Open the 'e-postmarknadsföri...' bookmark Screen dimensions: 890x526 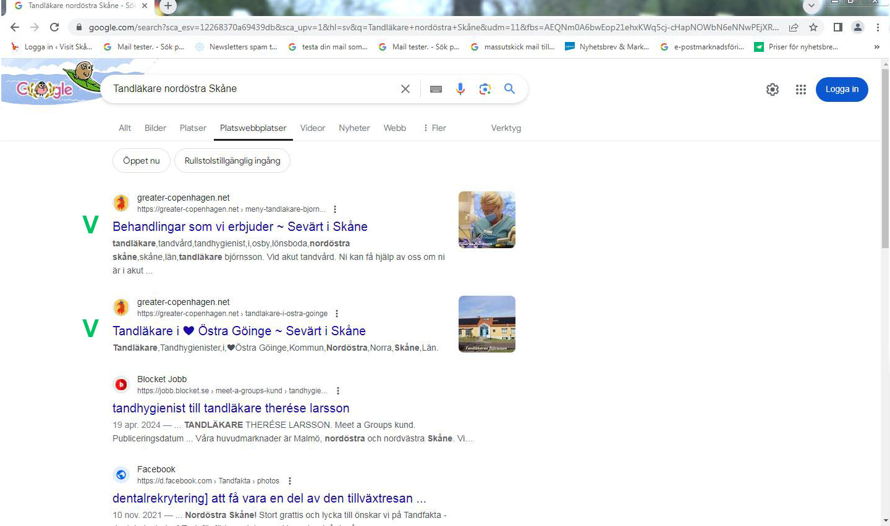(x=702, y=47)
